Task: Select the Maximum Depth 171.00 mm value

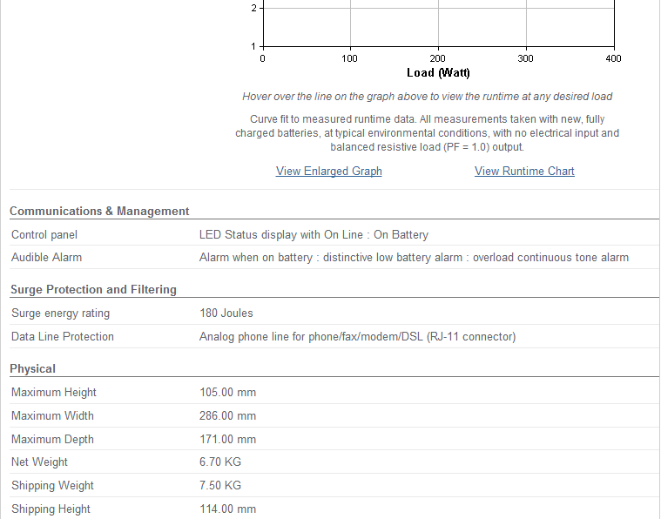Action: point(227,439)
